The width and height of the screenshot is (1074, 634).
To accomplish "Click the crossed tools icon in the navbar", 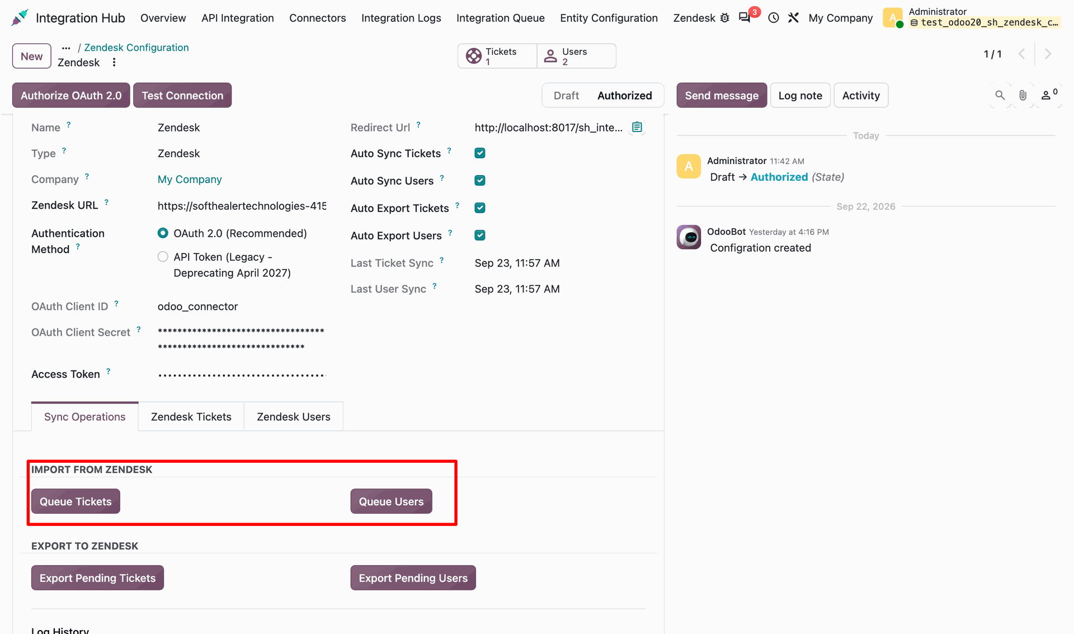I will pos(793,18).
